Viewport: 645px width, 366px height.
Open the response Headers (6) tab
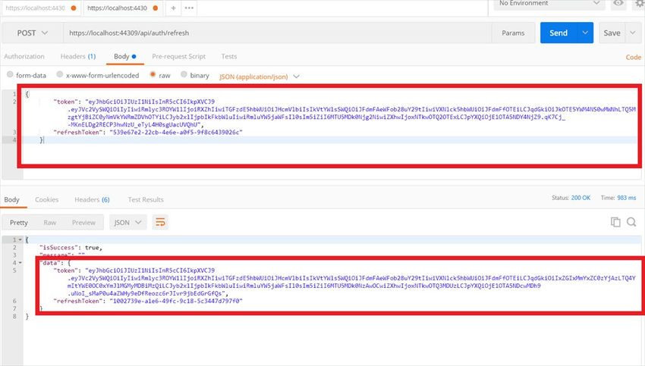pos(92,199)
